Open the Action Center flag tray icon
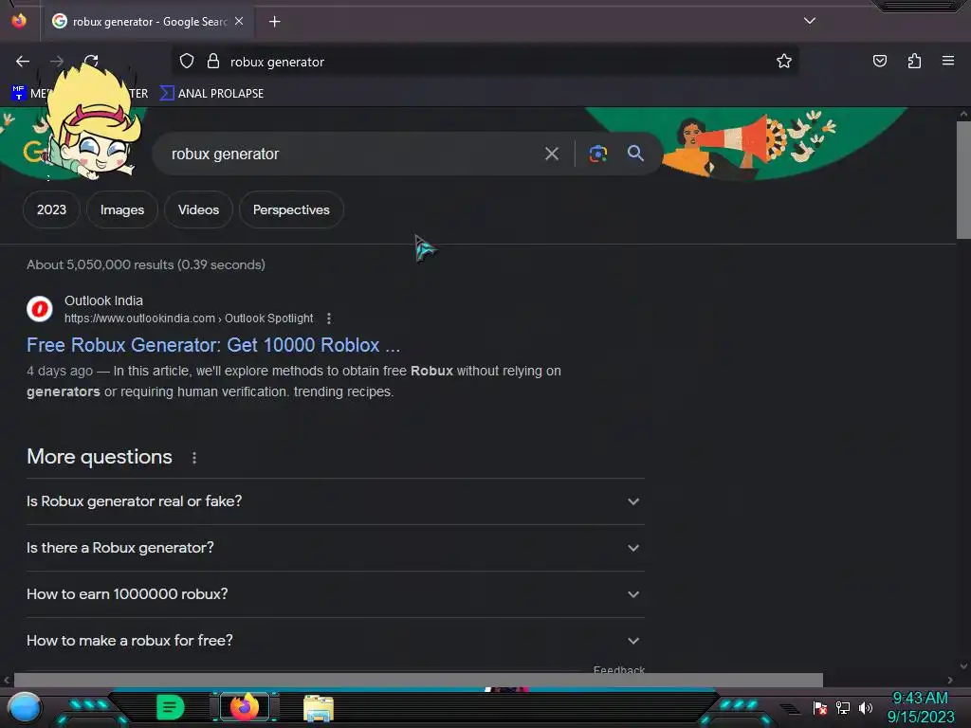Screen dimensions: 971x728 [820, 707]
